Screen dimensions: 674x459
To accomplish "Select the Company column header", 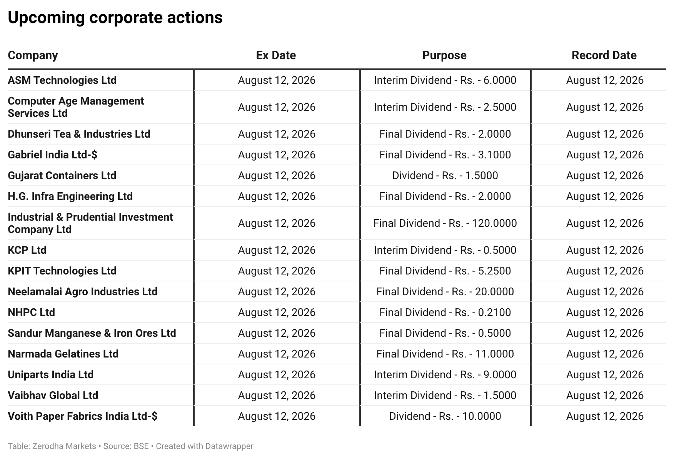I will point(33,55).
